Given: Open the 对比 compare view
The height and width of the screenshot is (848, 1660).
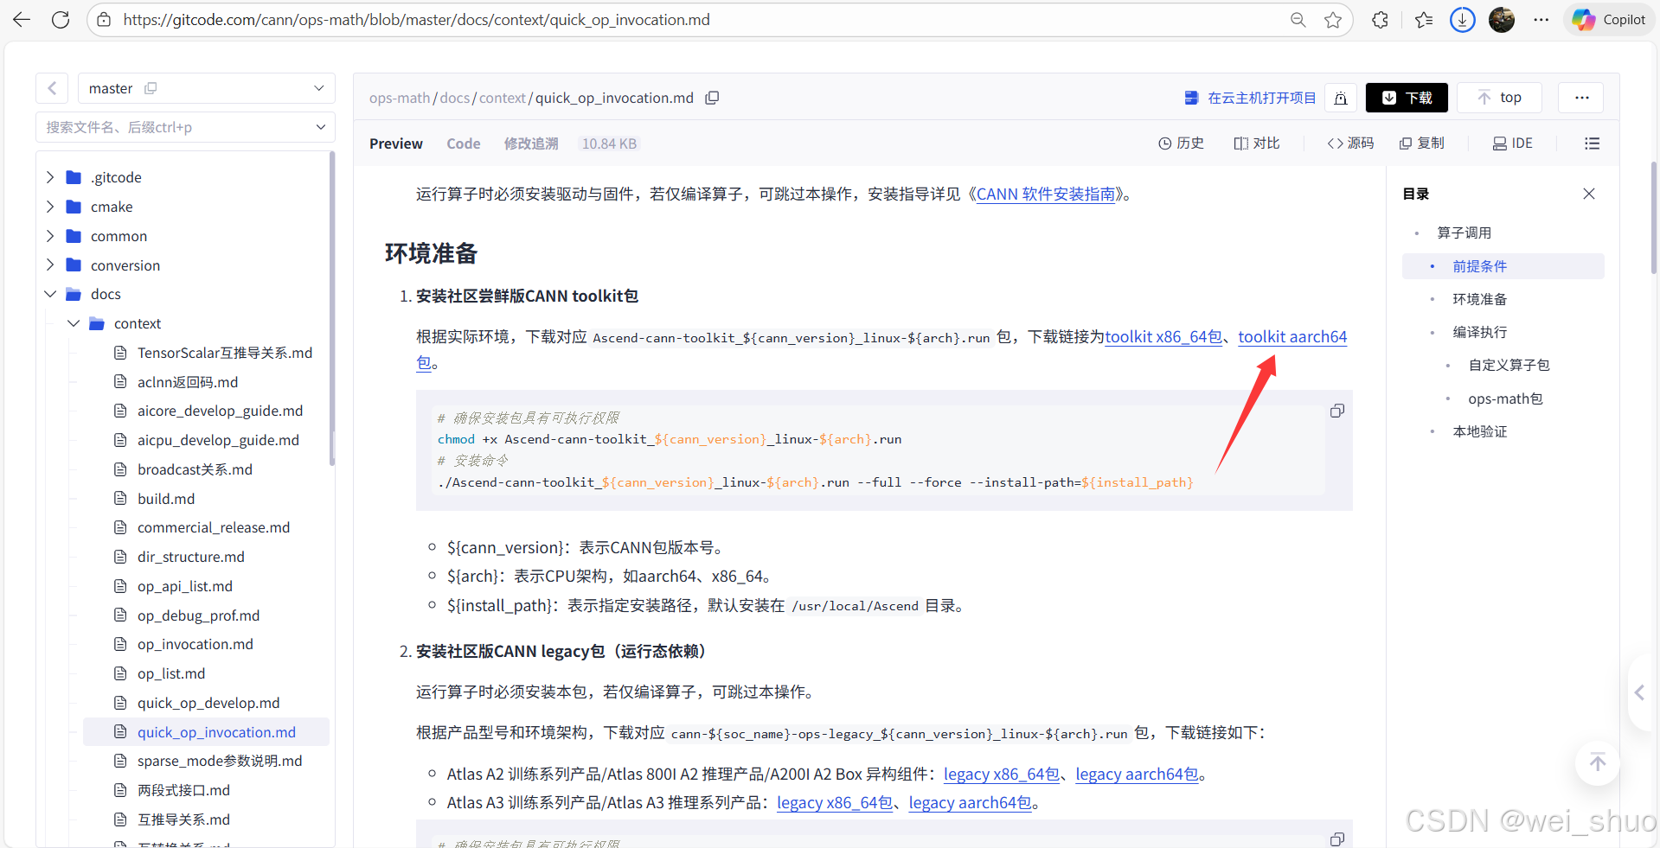Looking at the screenshot, I should [x=1256, y=143].
